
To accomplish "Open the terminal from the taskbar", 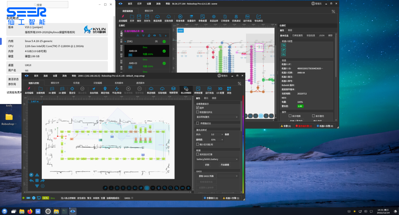I will coord(64,211).
